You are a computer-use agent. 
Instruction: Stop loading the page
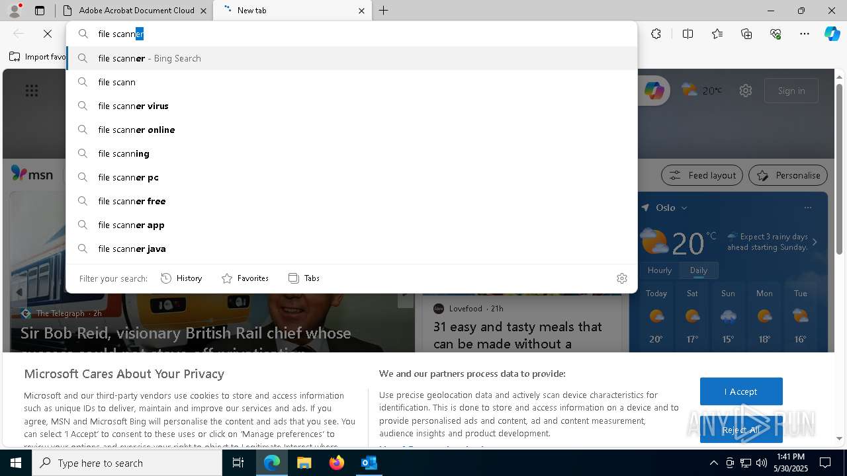coord(48,34)
